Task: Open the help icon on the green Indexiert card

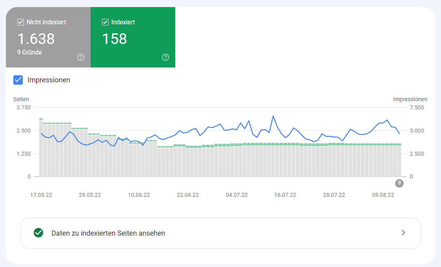Action: tap(165, 57)
